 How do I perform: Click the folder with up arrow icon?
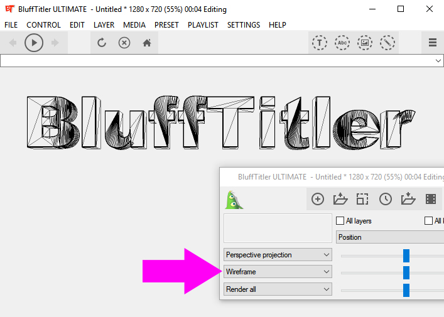point(340,199)
